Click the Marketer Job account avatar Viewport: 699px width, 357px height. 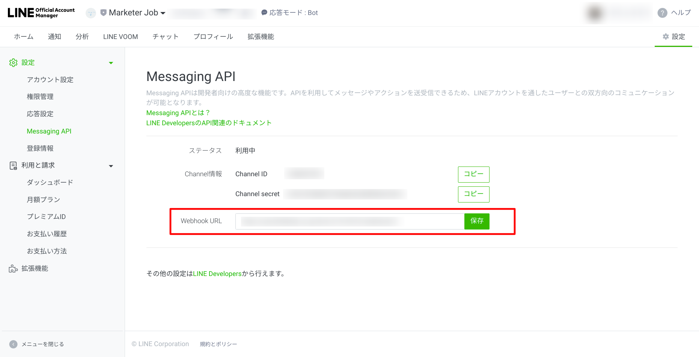(x=91, y=13)
